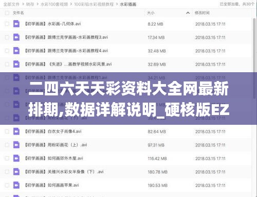The height and width of the screenshot is (197, 257).
Task: Check the box for 水彩画-几何体.avi
Action: point(7,24)
